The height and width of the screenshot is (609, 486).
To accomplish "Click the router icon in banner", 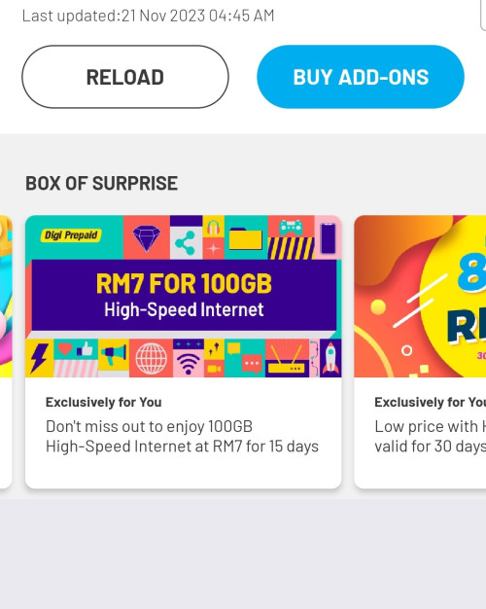I will click(287, 359).
